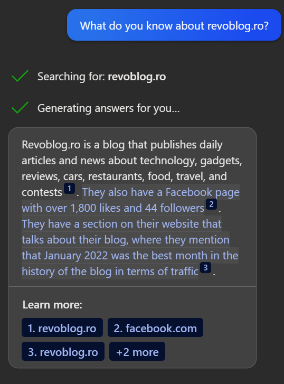Open citation superscript 3 after traffic

tap(205, 268)
